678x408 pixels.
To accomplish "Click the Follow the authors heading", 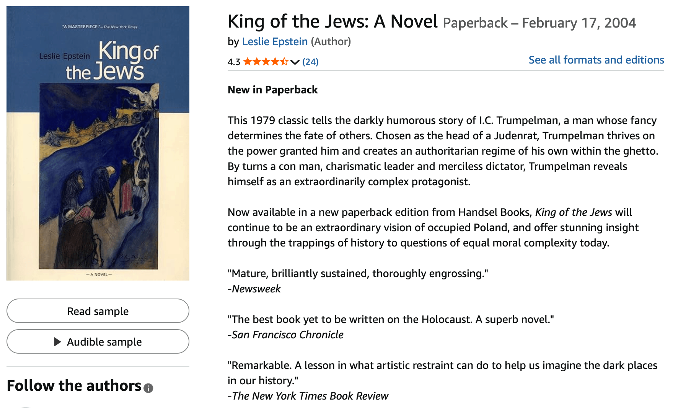I will point(74,386).
